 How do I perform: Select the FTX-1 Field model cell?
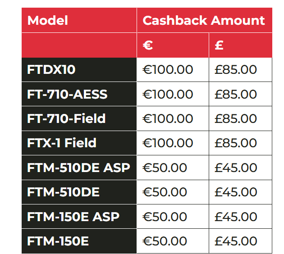[62, 143]
